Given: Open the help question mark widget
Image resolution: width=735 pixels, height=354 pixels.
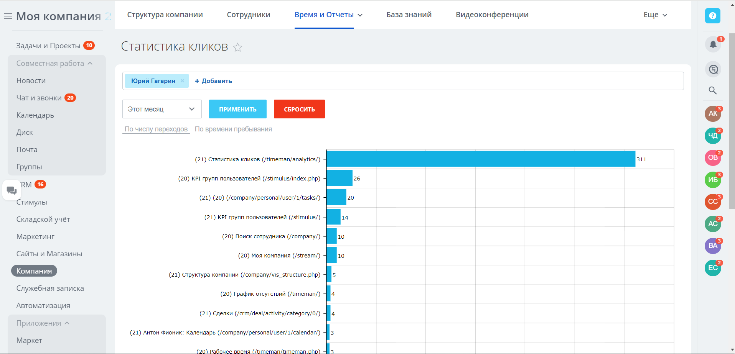Looking at the screenshot, I should 712,16.
